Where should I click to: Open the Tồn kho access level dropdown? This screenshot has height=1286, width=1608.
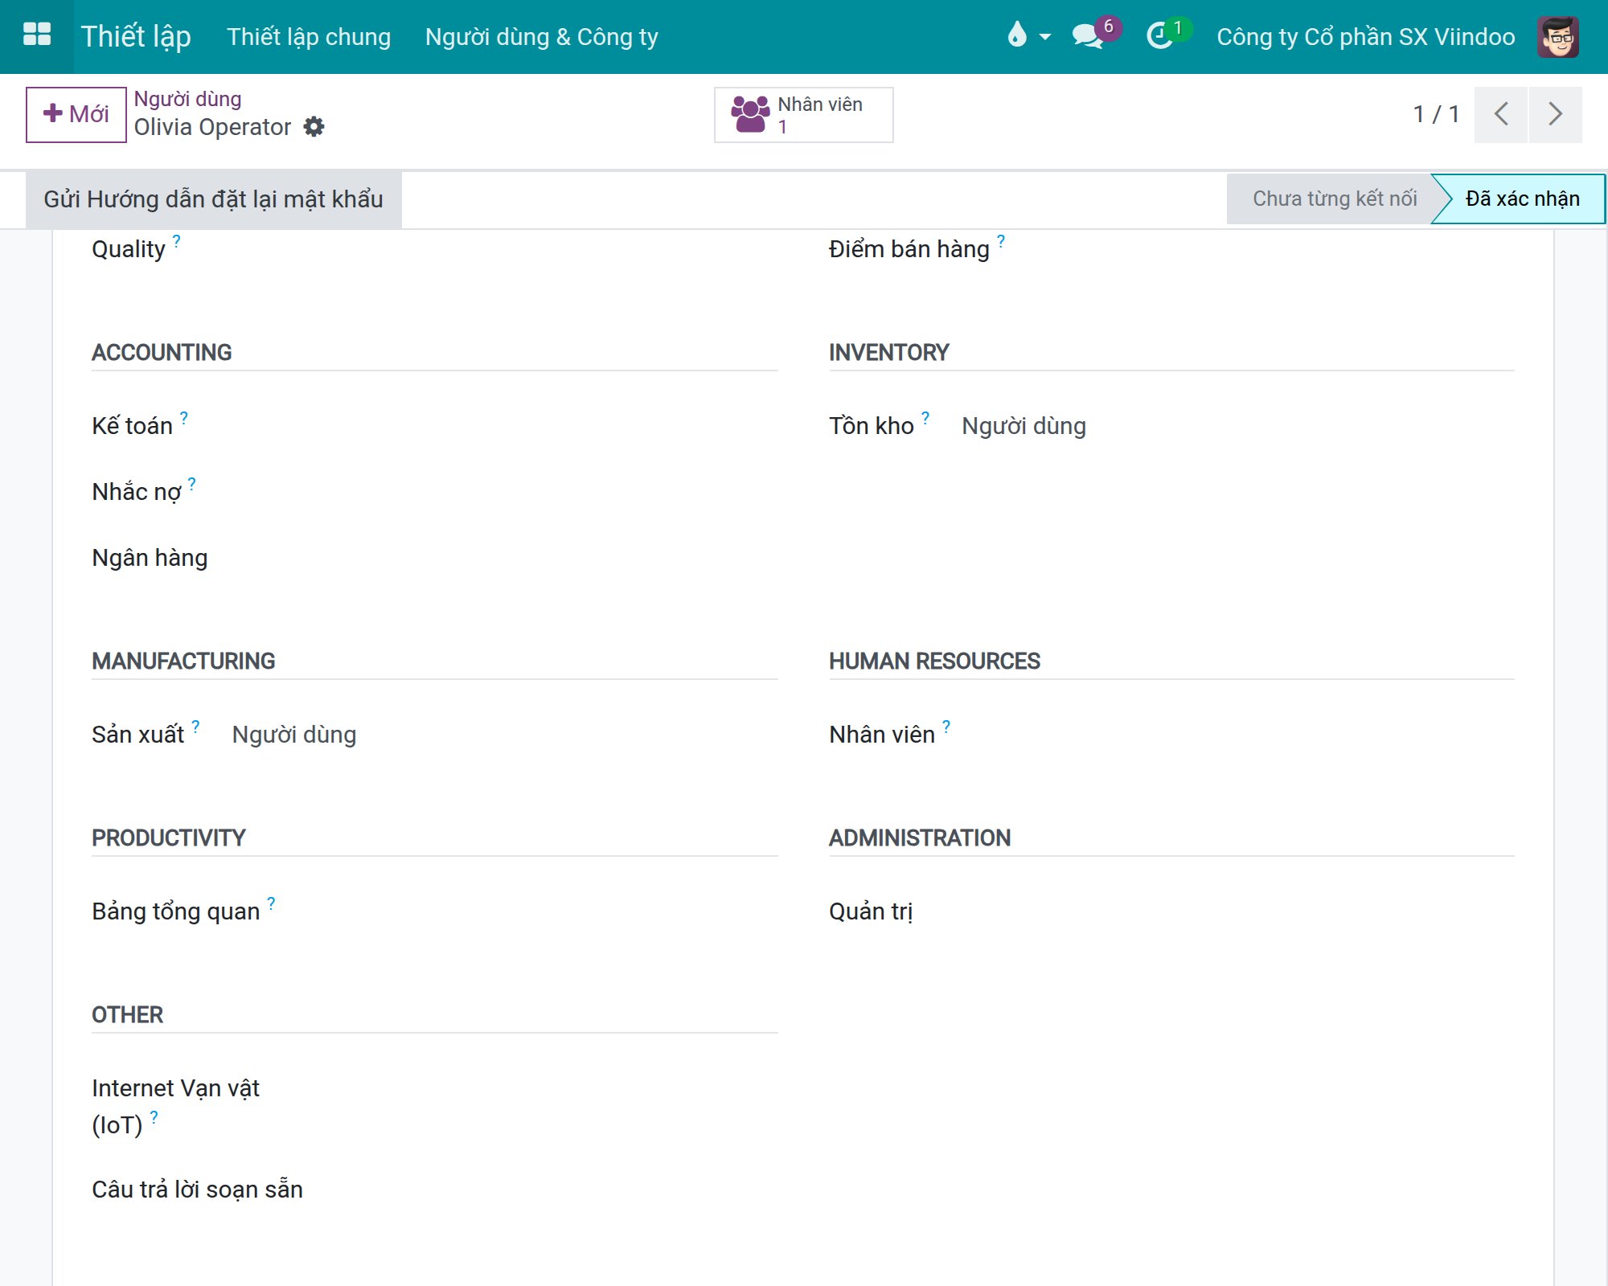[x=1023, y=425]
